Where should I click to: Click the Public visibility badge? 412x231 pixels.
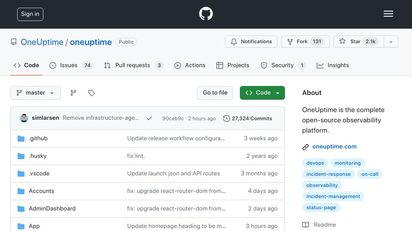pyautogui.click(x=126, y=42)
